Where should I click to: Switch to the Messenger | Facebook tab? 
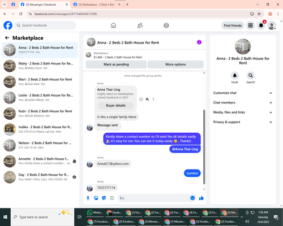pos(44,5)
